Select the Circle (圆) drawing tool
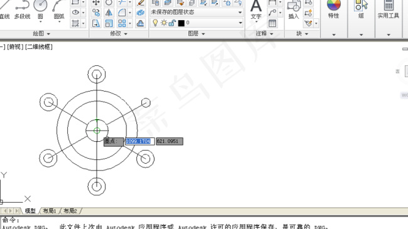 [40, 10]
